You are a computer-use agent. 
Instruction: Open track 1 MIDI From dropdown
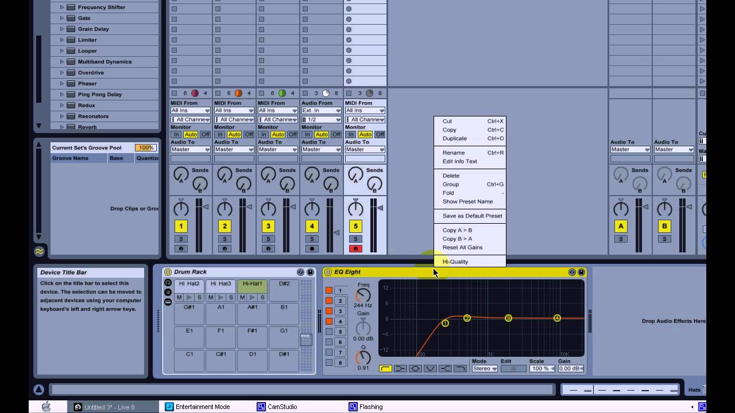click(x=191, y=110)
